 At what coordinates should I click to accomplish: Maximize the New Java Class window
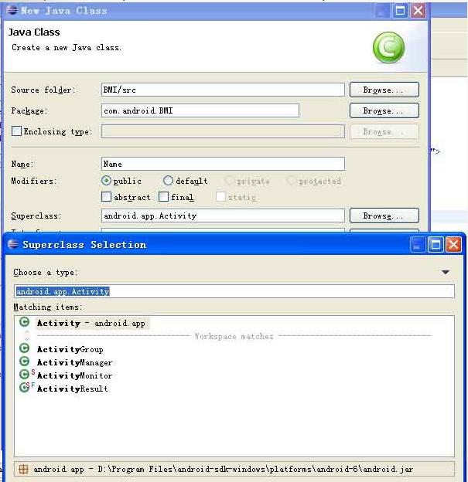coord(400,11)
